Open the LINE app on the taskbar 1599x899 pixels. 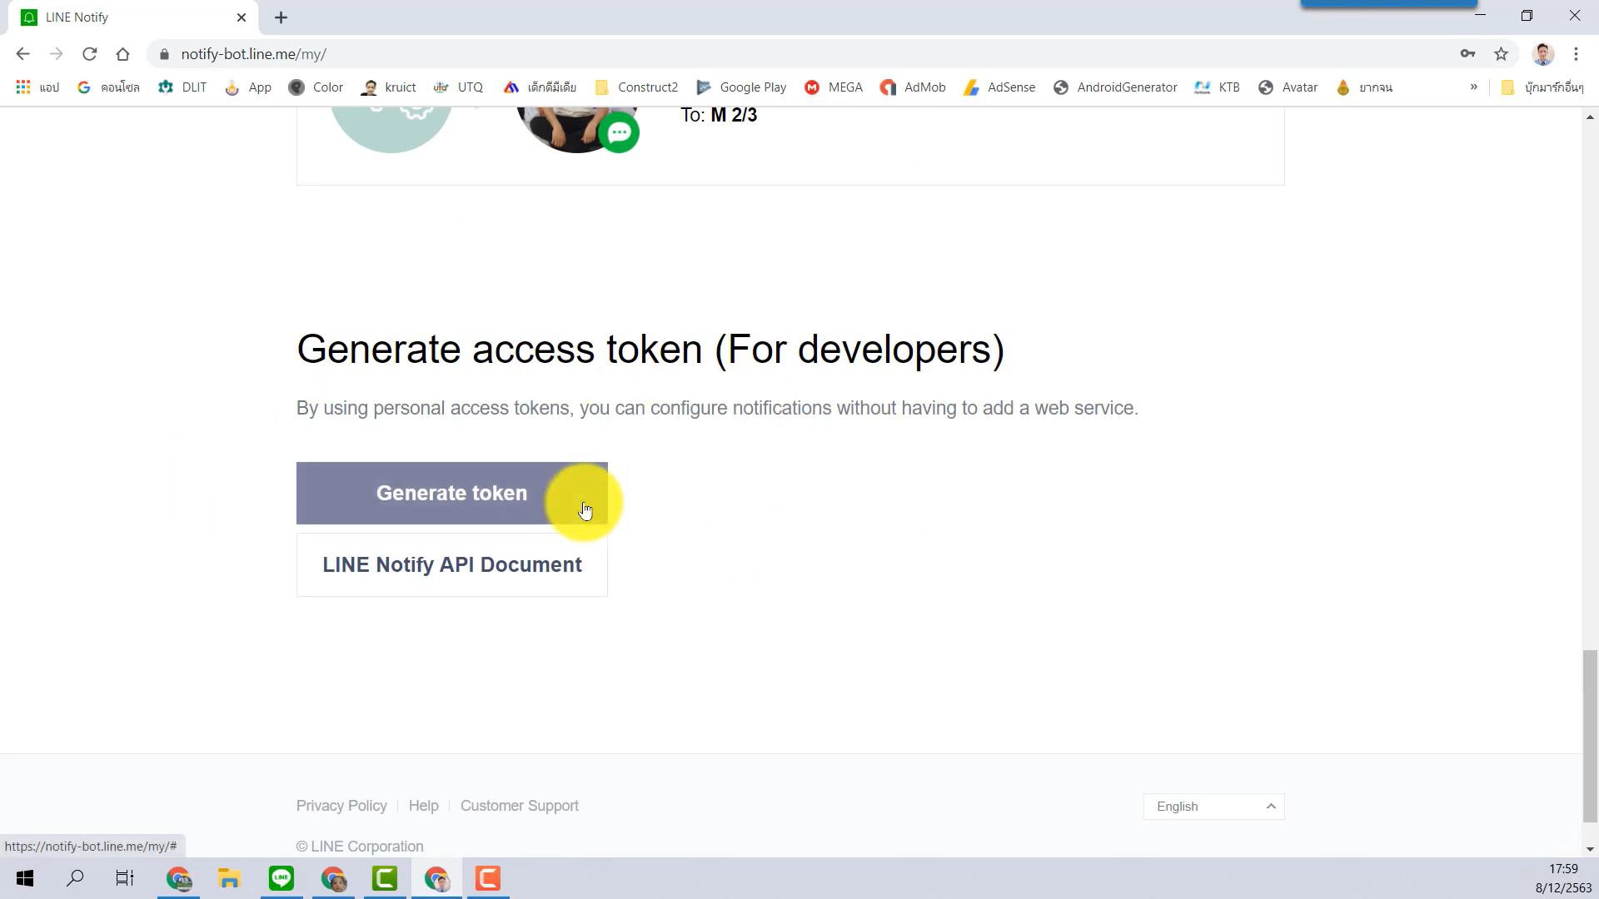281,878
